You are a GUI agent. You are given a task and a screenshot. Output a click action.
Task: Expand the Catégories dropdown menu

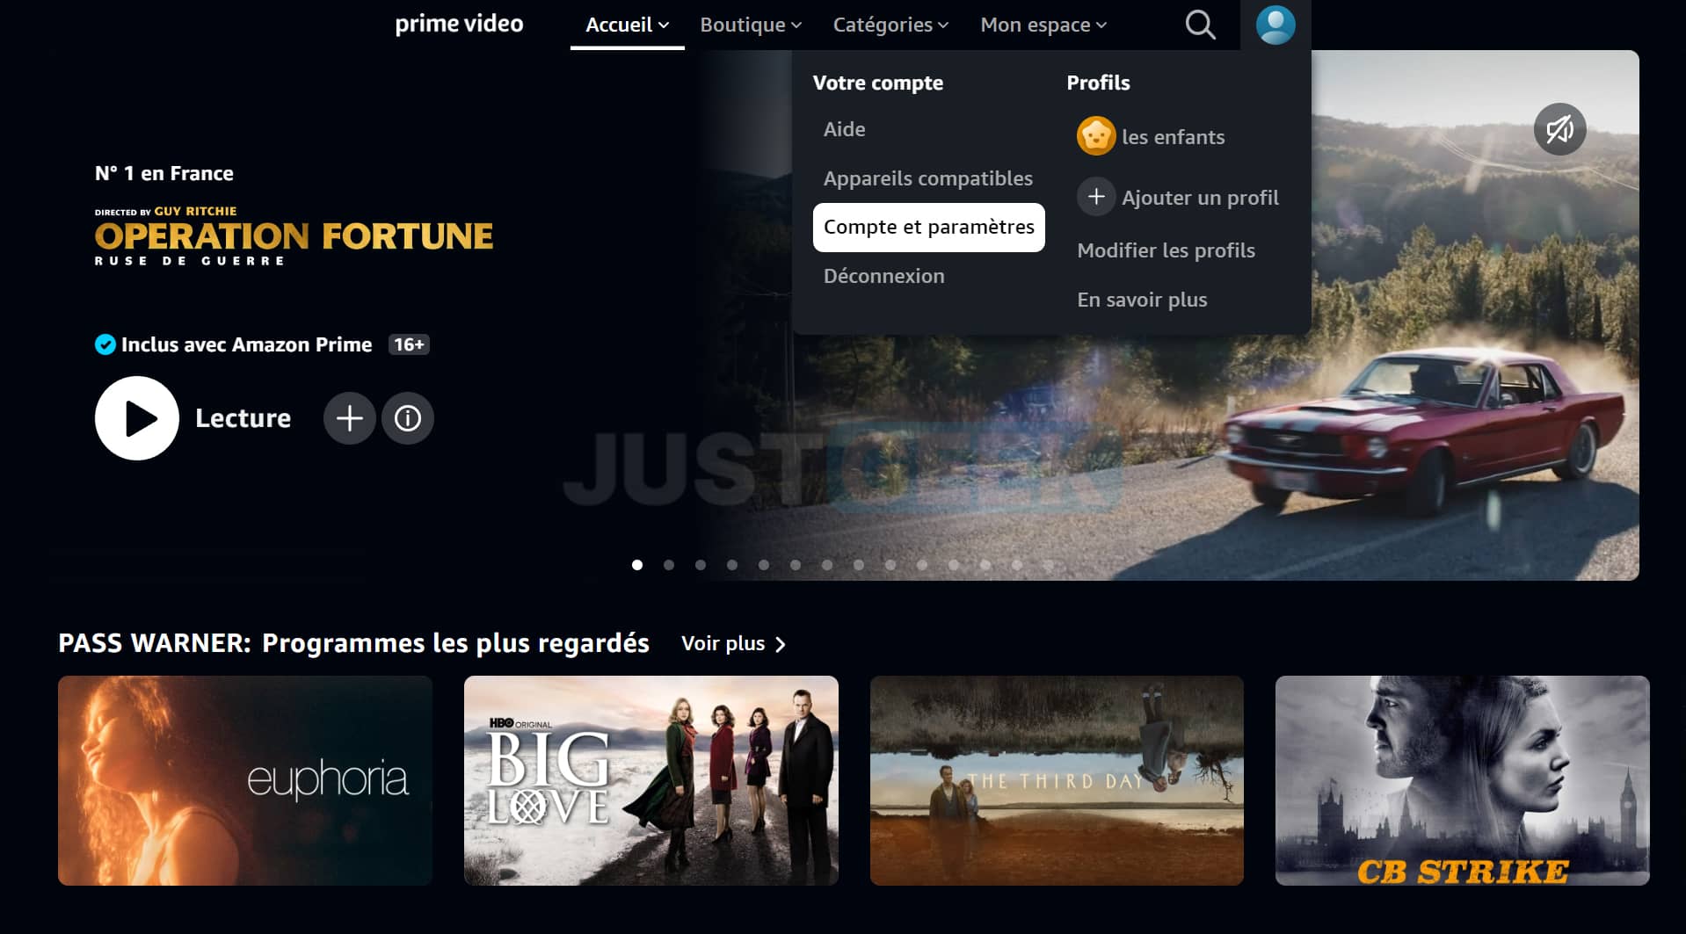pos(890,25)
